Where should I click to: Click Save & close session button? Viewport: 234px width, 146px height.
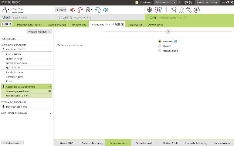tap(207, 2)
